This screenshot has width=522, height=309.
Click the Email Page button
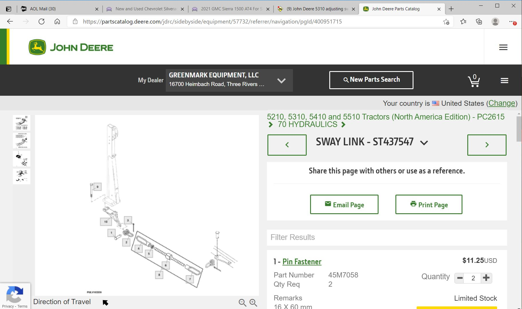click(344, 204)
